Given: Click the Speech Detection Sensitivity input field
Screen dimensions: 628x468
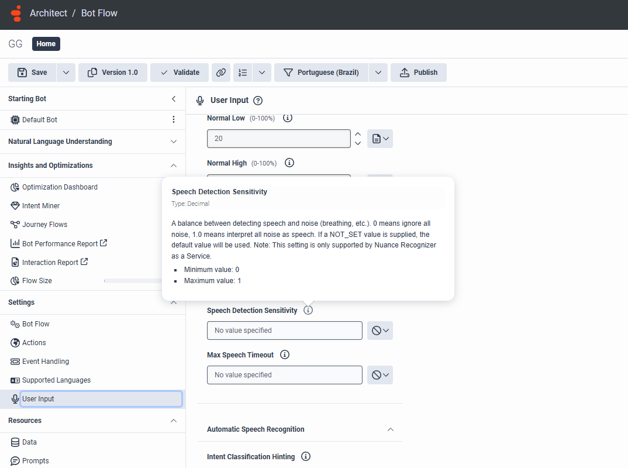Looking at the screenshot, I should [x=284, y=331].
